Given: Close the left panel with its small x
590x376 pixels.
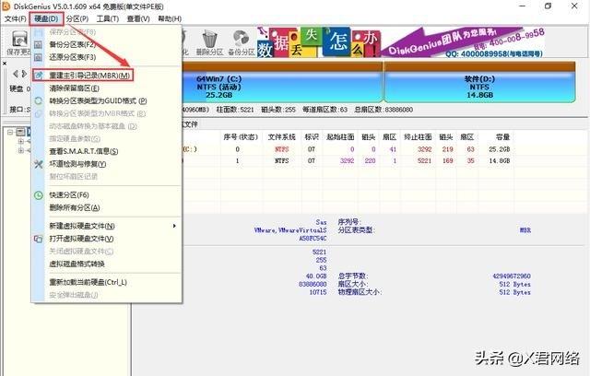Looking at the screenshot, I should [5, 64].
